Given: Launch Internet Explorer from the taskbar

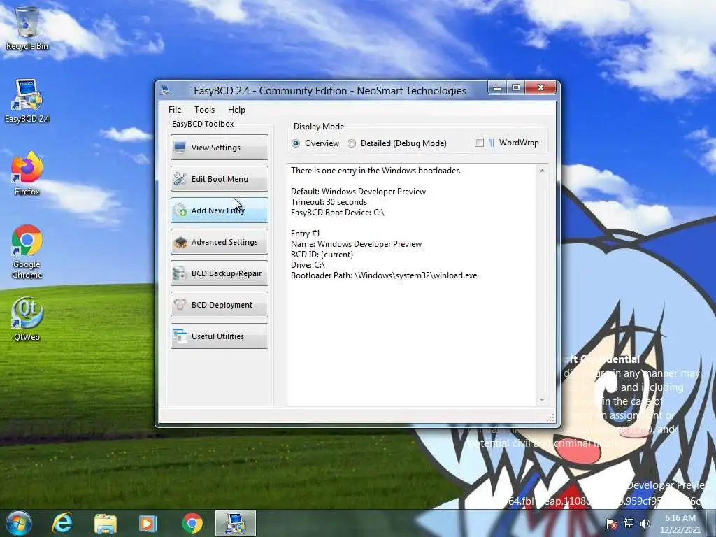Looking at the screenshot, I should tap(62, 523).
